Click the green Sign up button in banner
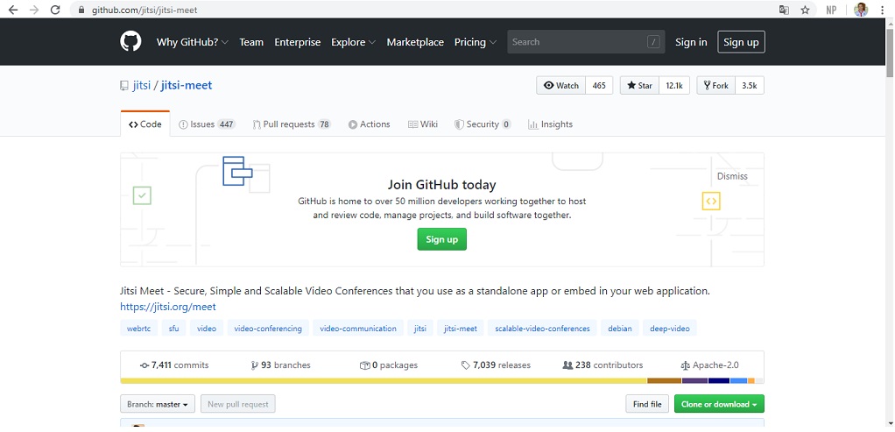895x432 pixels. (x=441, y=239)
